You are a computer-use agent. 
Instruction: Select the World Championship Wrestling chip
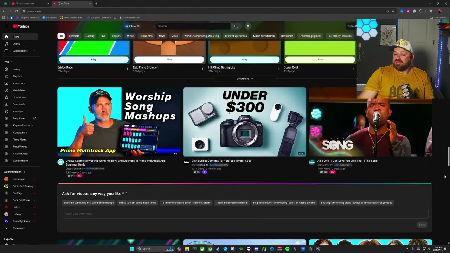pos(201,36)
